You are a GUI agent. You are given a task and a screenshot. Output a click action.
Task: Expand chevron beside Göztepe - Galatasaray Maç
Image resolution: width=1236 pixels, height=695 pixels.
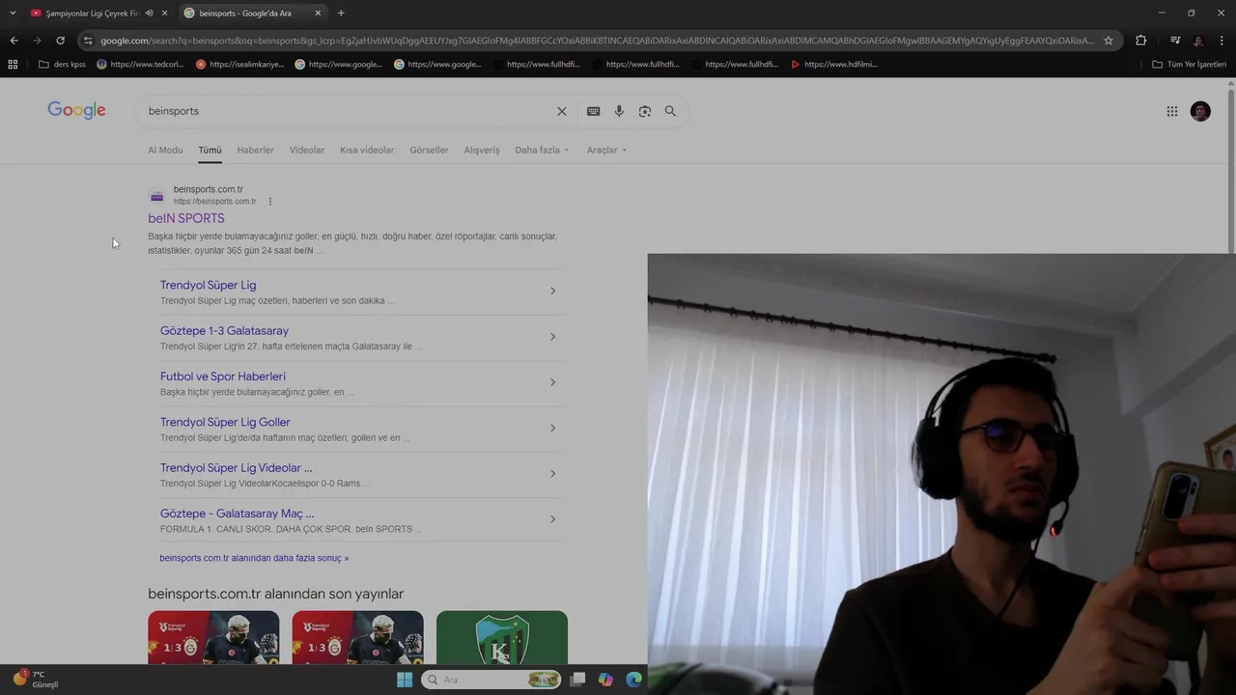tap(552, 519)
